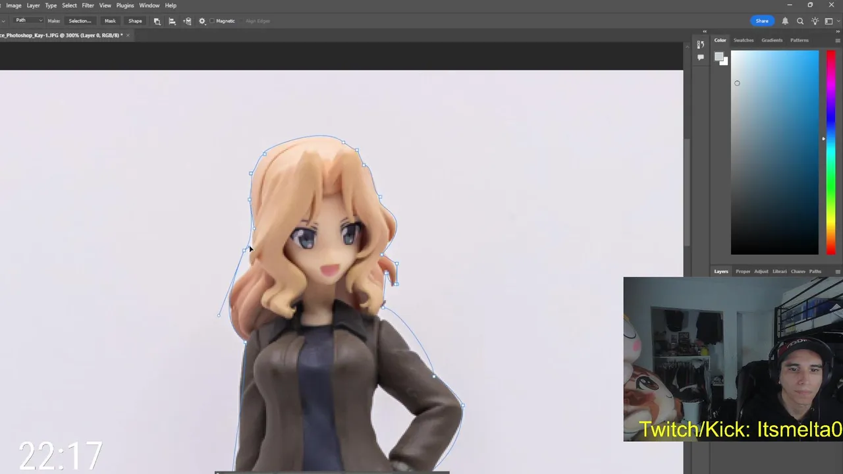Viewport: 843px width, 474px height.
Task: Open the Window menu
Action: 149,5
